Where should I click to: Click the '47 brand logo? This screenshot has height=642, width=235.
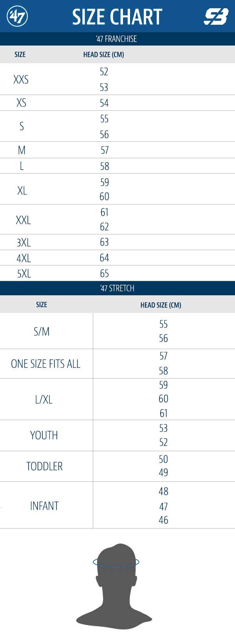(x=17, y=16)
